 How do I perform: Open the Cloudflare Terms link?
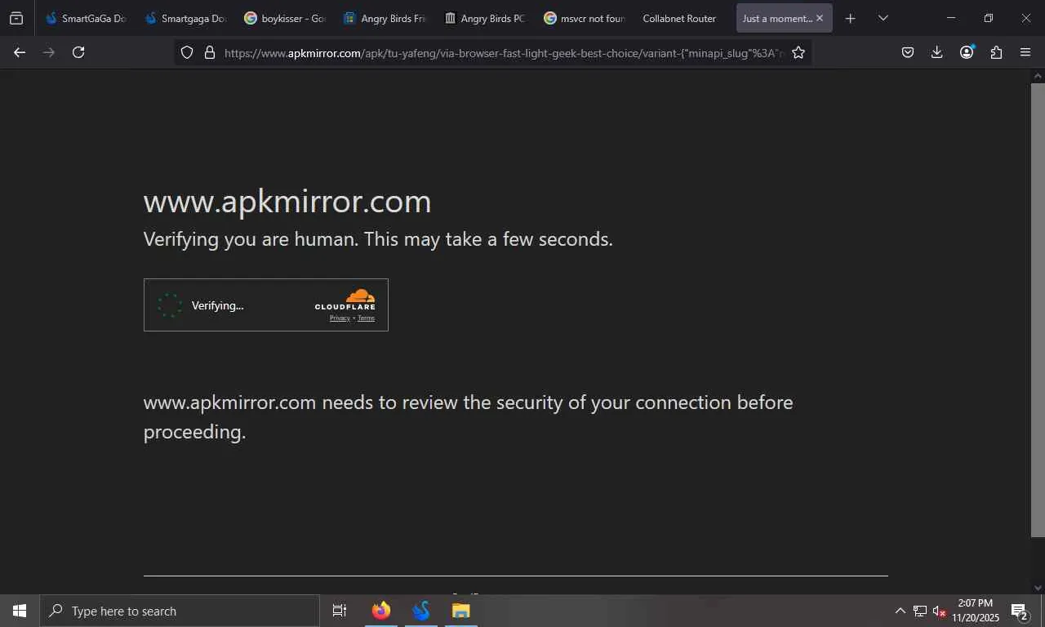click(366, 318)
